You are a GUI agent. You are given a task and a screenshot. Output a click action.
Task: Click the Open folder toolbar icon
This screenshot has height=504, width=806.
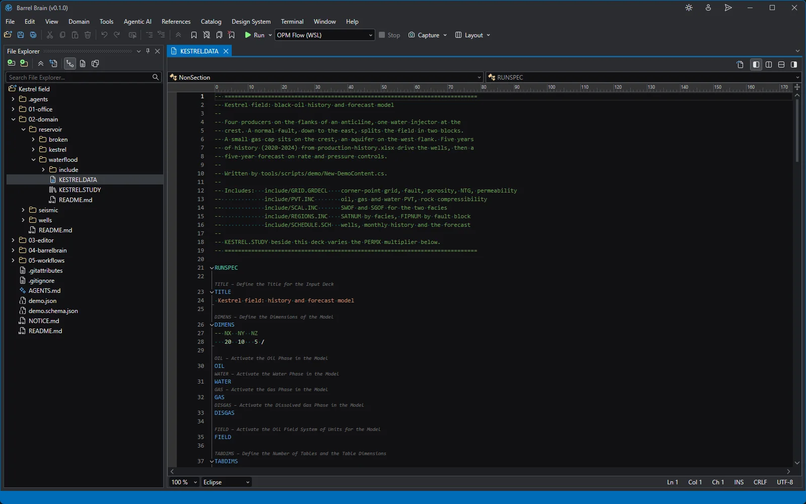[x=8, y=35]
